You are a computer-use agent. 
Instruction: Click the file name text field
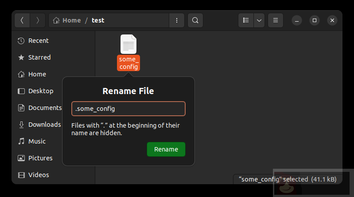point(128,109)
